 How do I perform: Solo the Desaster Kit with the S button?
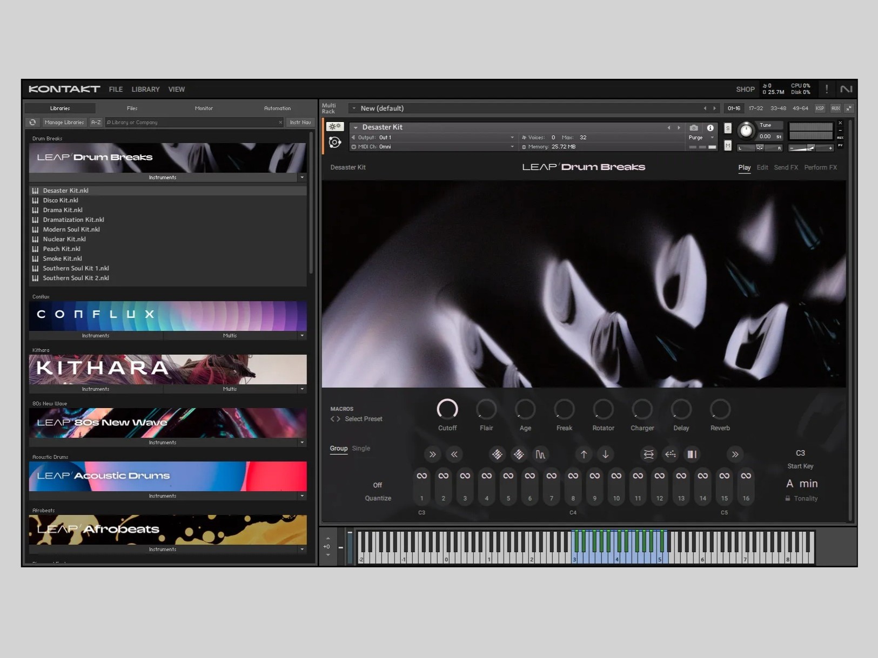pos(728,128)
